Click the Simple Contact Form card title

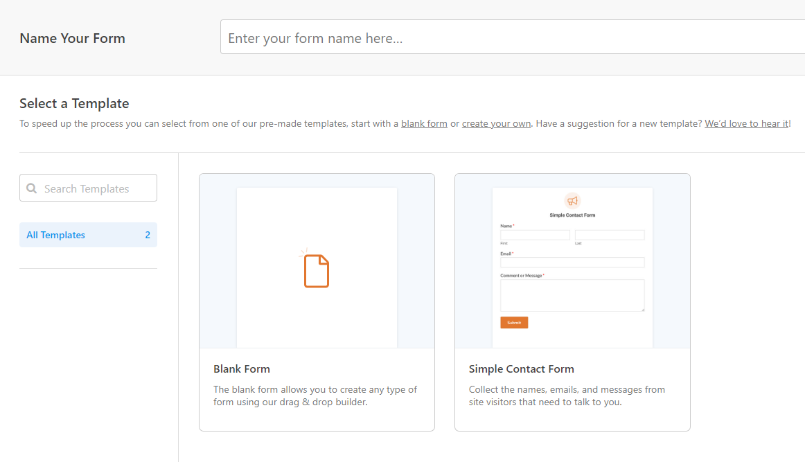click(521, 368)
